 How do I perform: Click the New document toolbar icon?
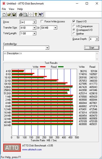4,15
